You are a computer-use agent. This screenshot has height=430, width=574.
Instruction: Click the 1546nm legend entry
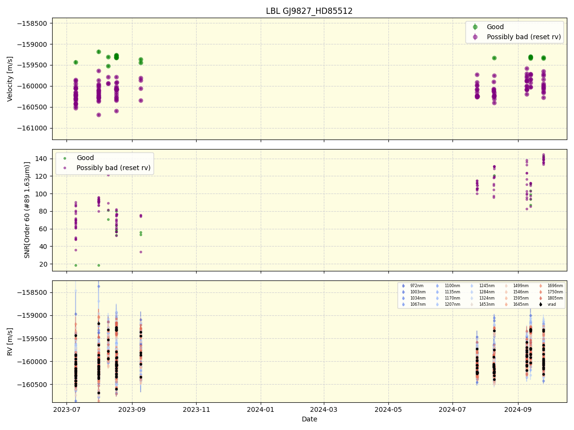pos(517,292)
